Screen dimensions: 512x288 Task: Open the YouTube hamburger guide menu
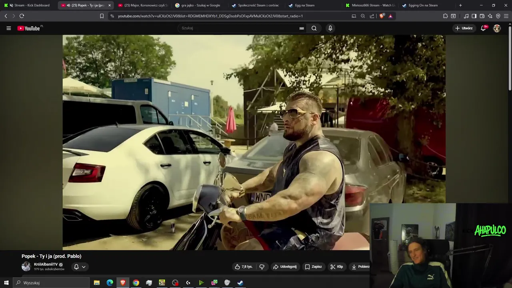click(8, 28)
